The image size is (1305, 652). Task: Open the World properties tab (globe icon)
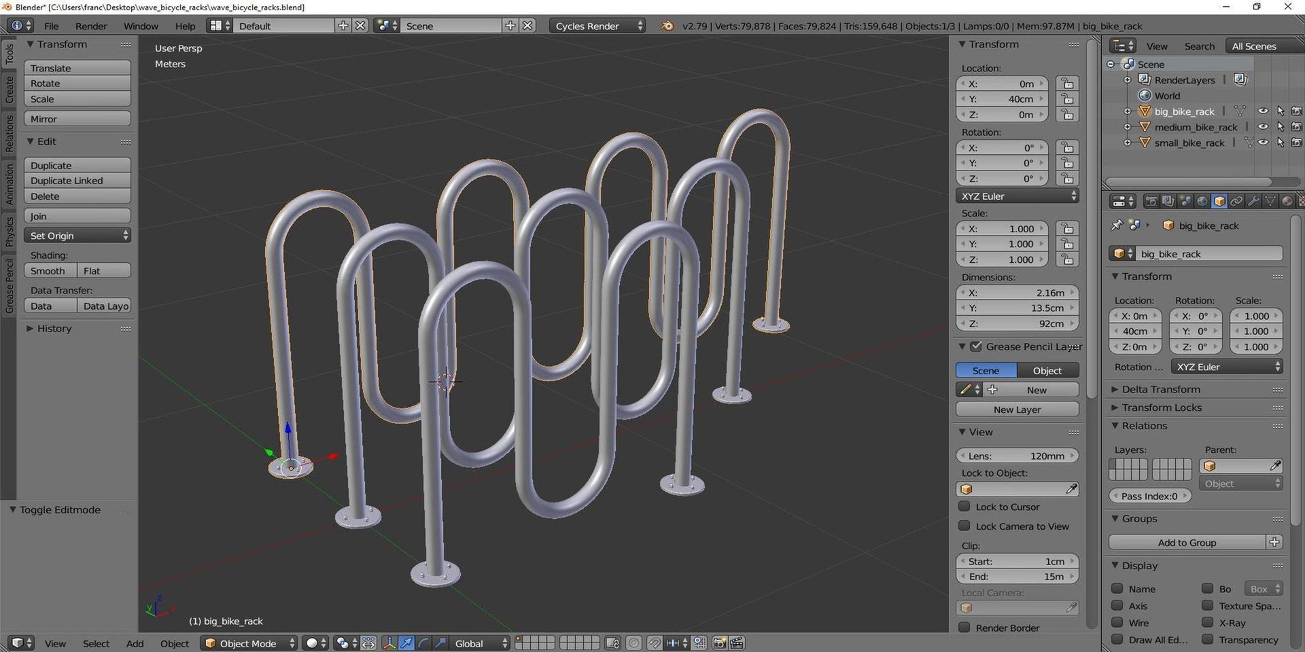coord(1202,201)
